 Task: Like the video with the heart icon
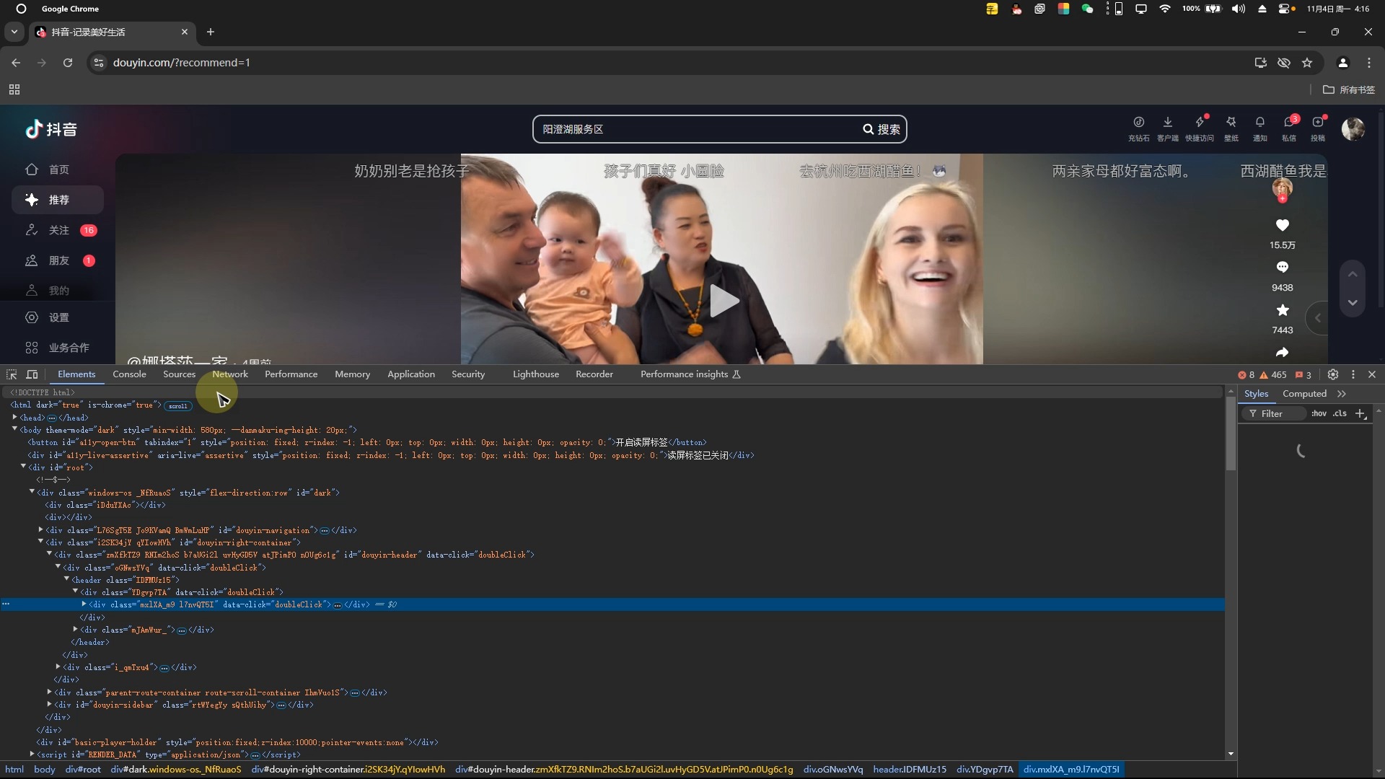1283,225
